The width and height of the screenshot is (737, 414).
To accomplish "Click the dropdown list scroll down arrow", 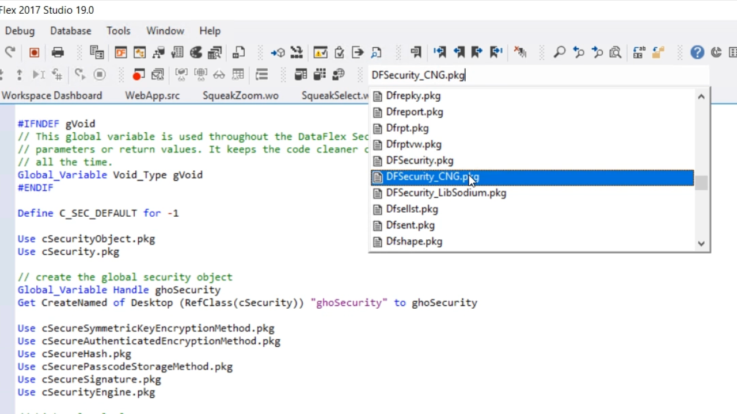I will (701, 243).
